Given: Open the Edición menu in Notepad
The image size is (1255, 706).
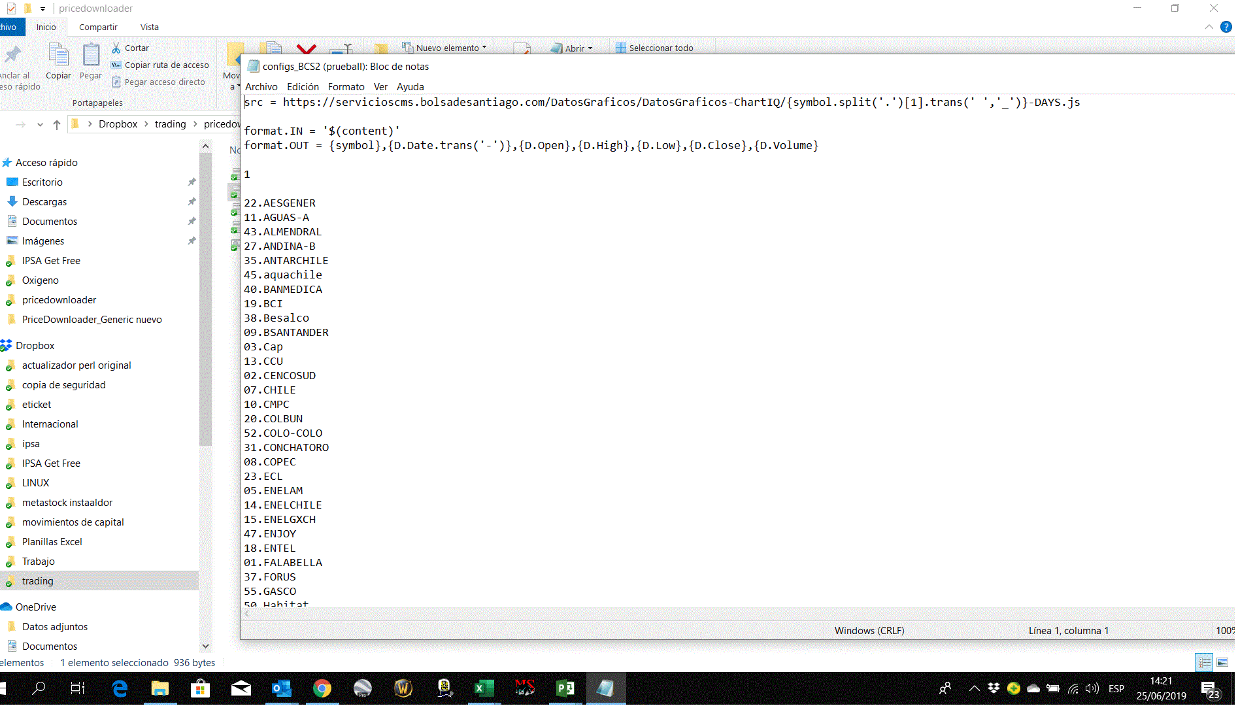Looking at the screenshot, I should [x=303, y=86].
